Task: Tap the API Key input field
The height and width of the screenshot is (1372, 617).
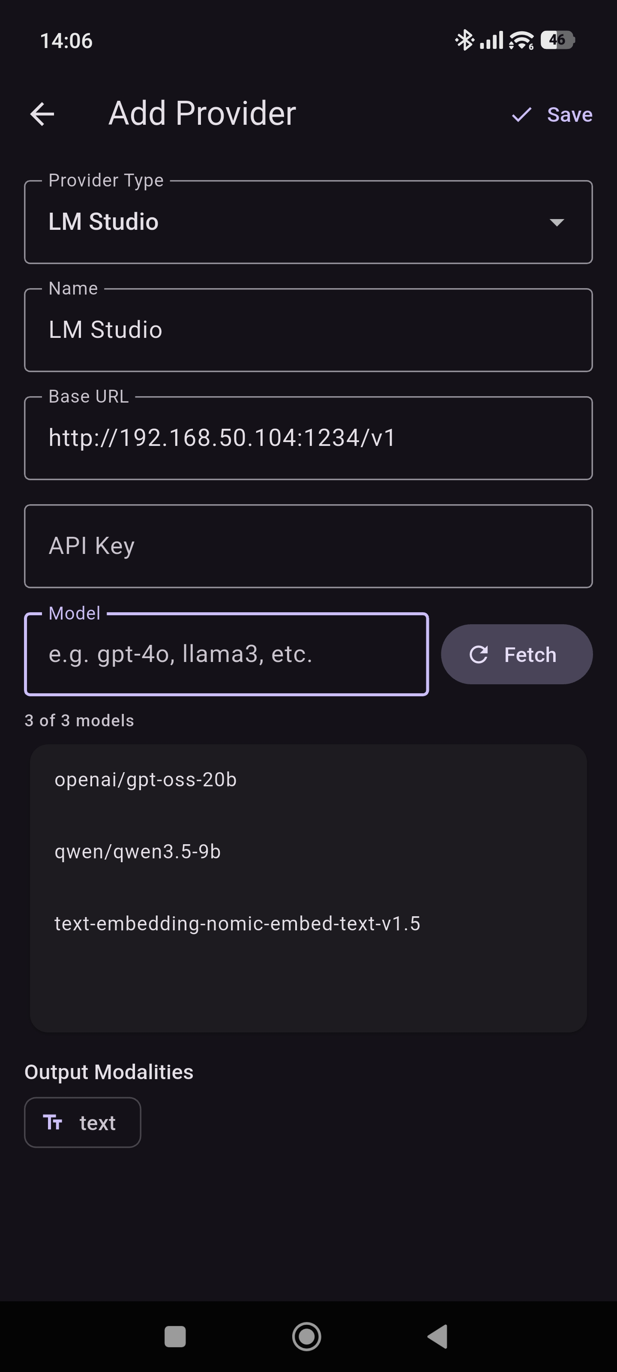Action: (x=308, y=545)
